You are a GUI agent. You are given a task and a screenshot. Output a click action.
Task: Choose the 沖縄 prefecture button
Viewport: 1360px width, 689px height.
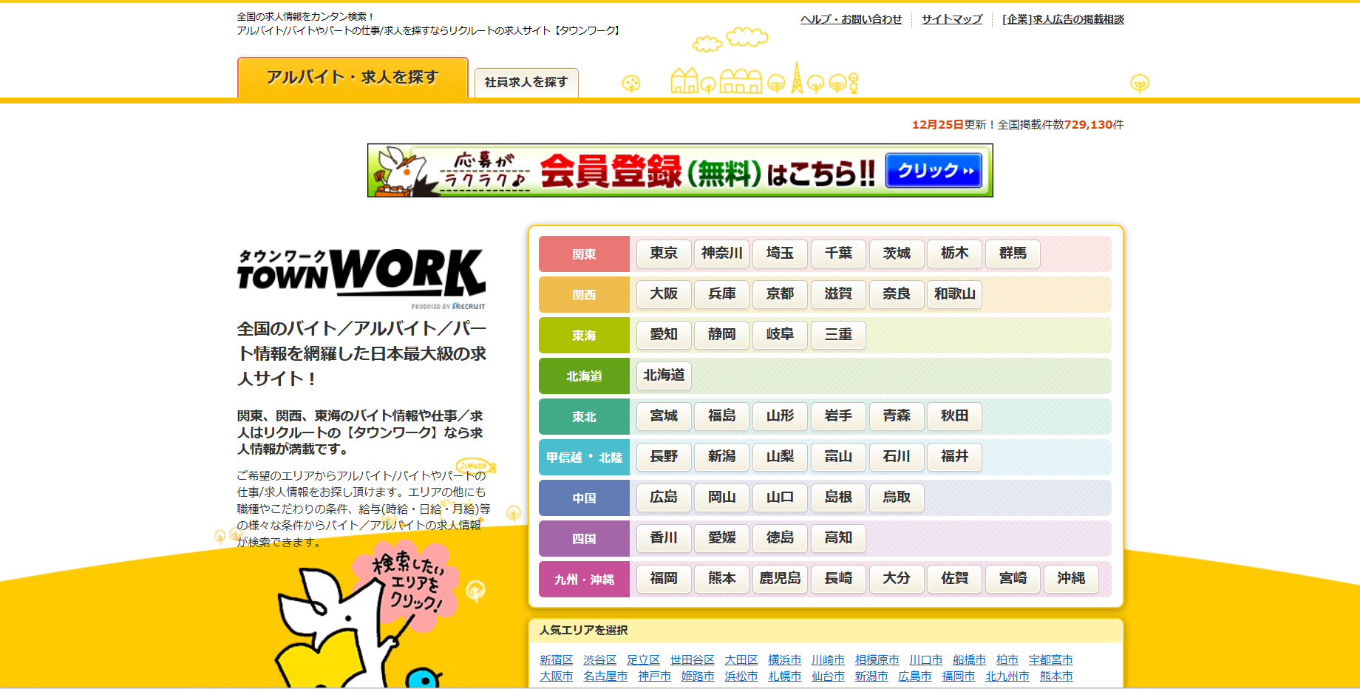[x=1072, y=579]
